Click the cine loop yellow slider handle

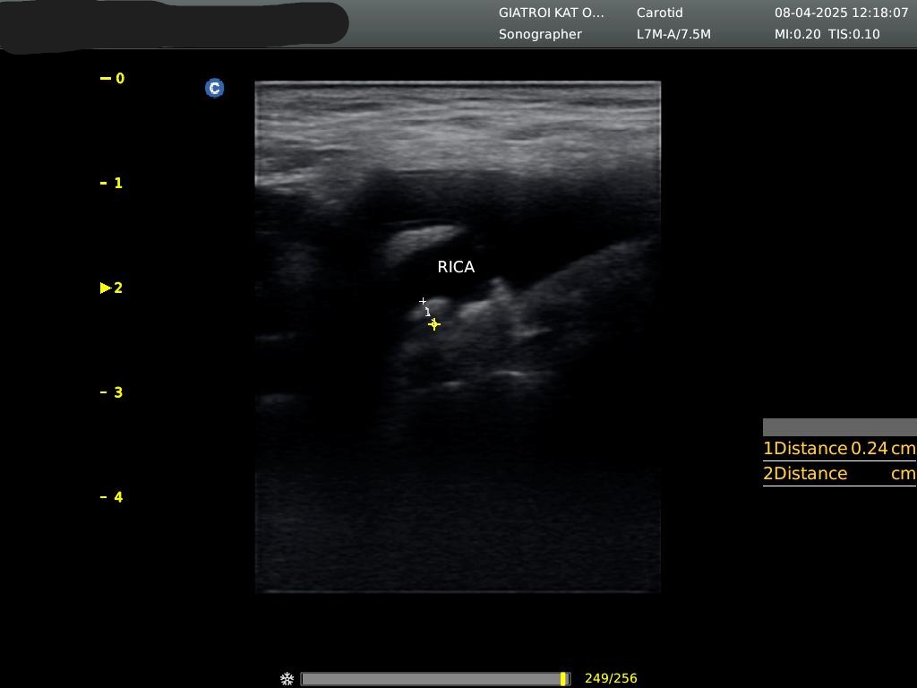[x=563, y=679]
